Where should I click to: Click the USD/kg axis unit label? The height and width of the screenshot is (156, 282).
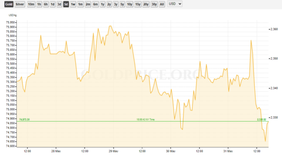(x=13, y=15)
